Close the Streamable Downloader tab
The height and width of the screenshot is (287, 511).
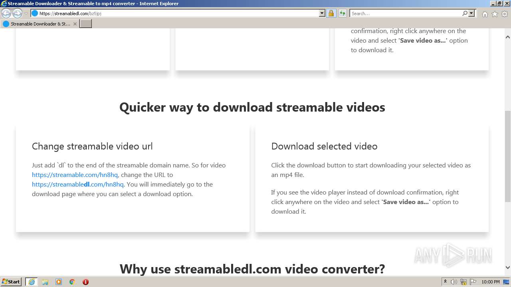(75, 24)
